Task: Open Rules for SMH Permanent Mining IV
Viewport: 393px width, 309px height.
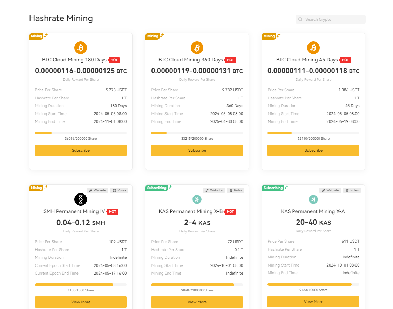Action: 119,190
